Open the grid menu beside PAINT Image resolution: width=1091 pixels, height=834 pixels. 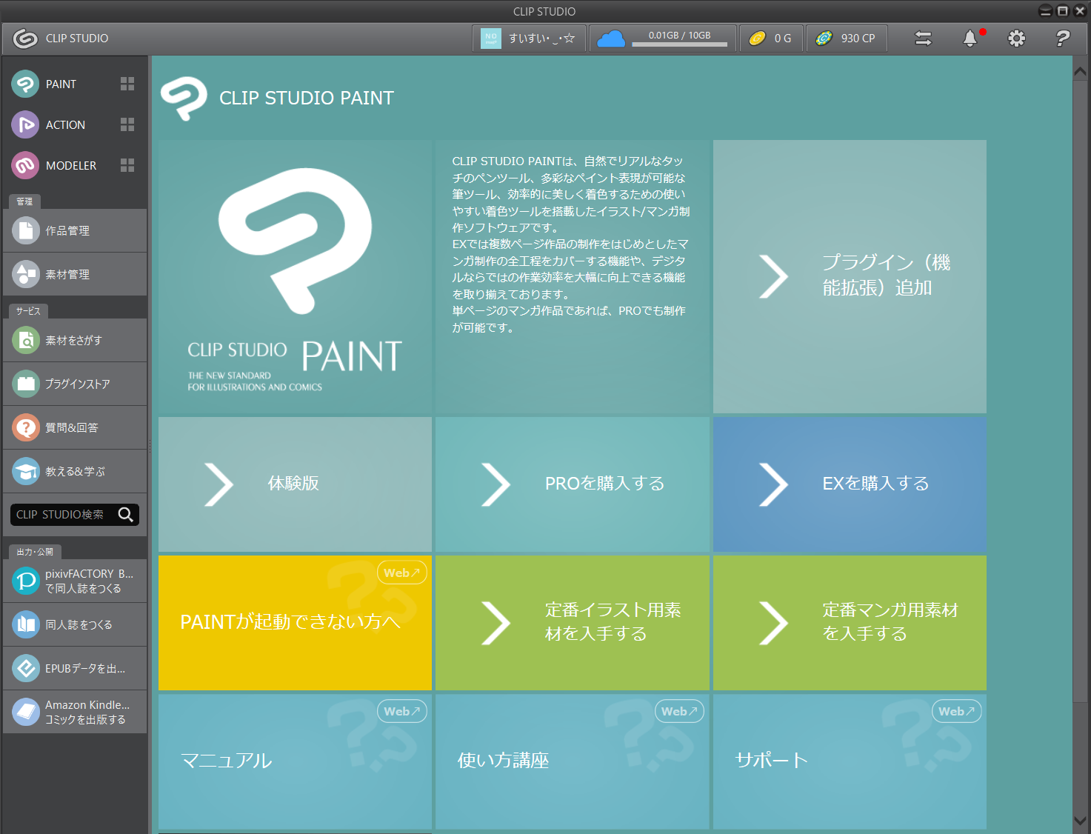point(127,84)
